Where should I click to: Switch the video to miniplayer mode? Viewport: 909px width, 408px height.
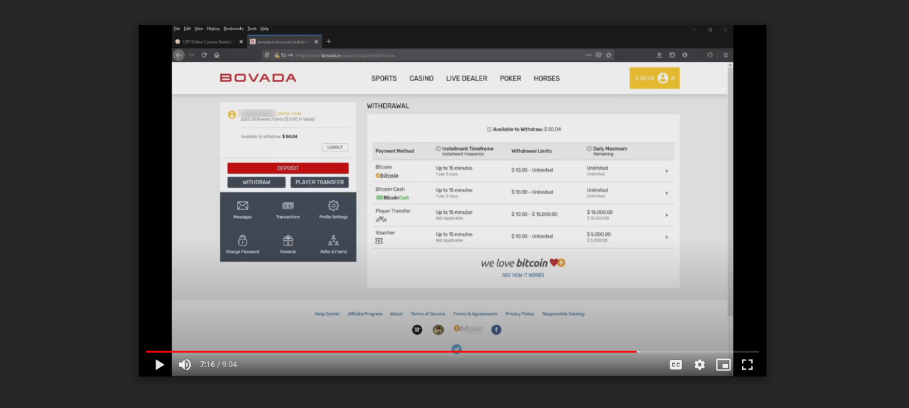724,364
